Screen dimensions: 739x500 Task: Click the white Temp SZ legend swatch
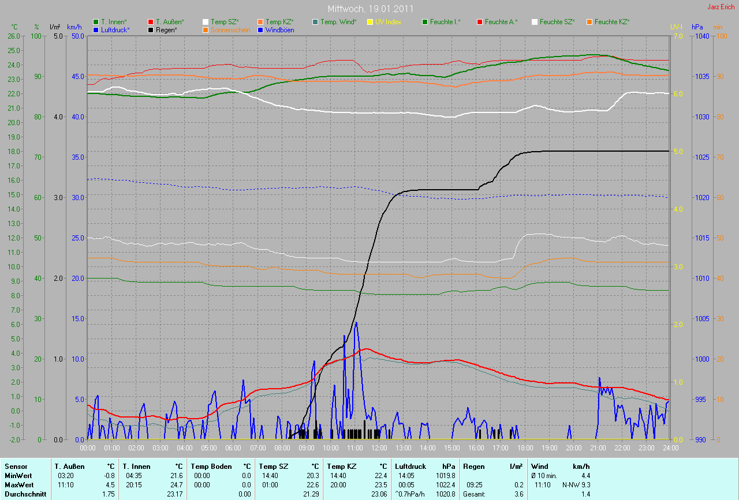[x=206, y=22]
